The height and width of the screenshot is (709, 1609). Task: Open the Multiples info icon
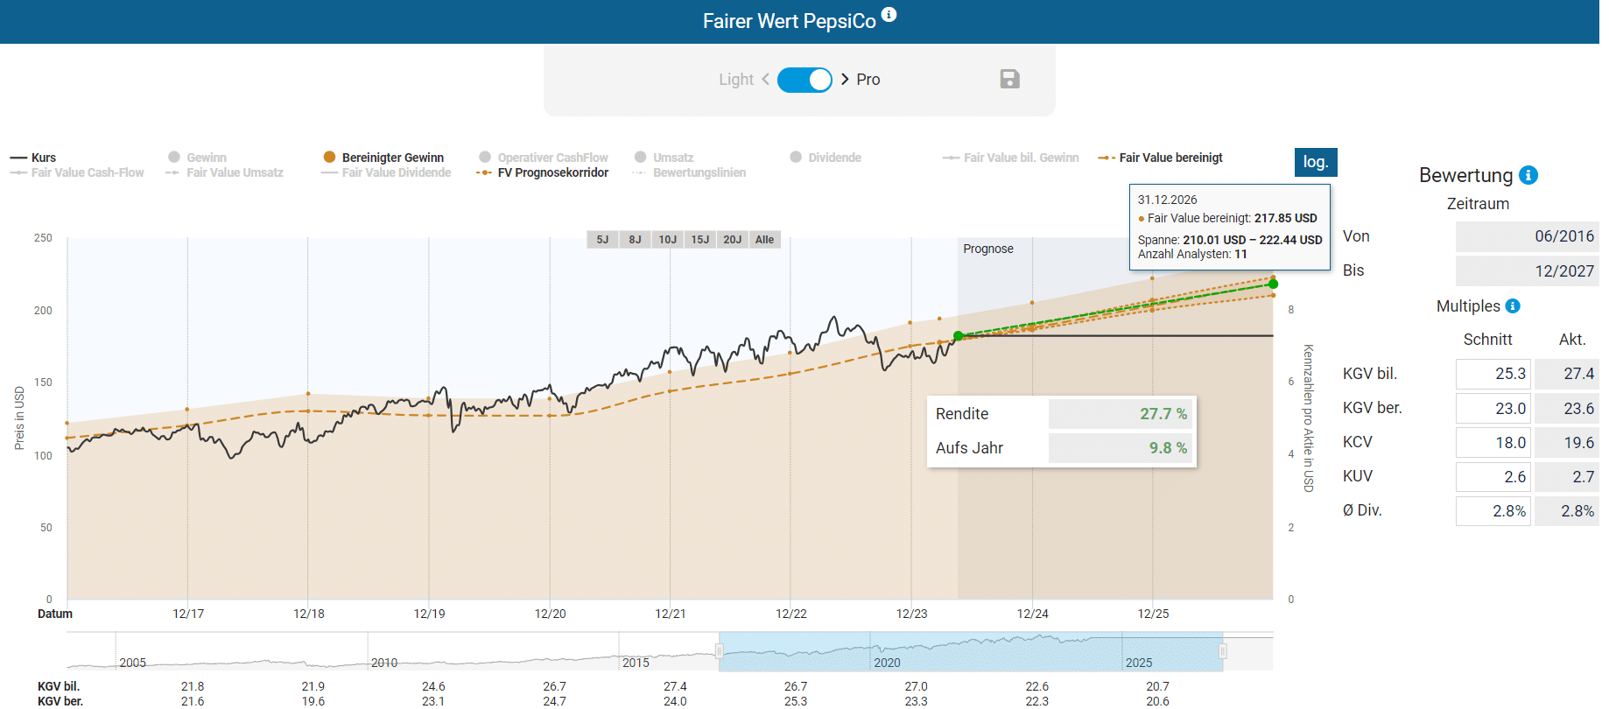[x=1513, y=305]
